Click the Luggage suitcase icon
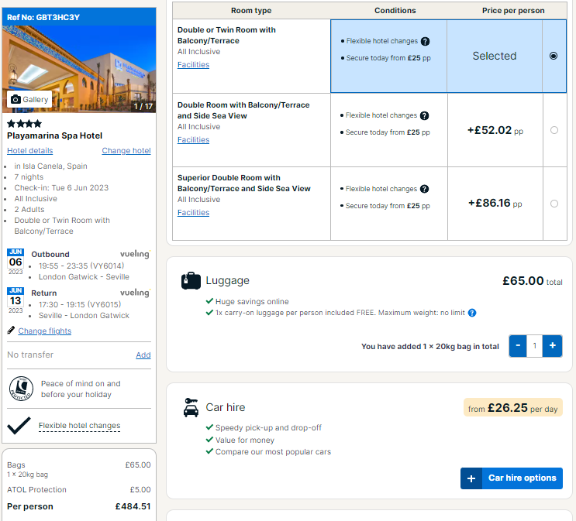The image size is (576, 521). [x=191, y=281]
